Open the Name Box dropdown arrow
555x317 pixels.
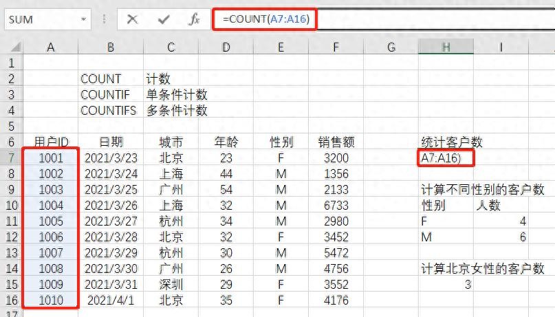point(83,19)
